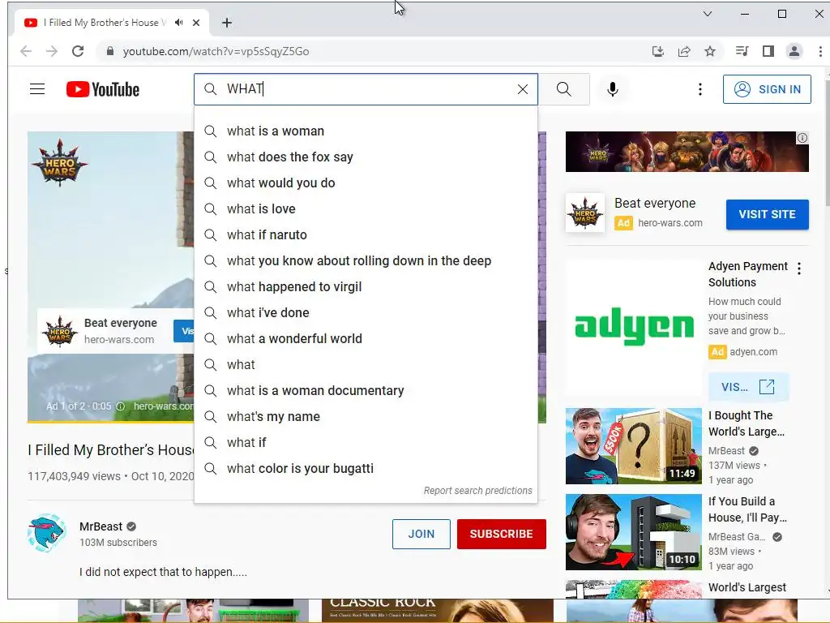
Task: Click the SIGN IN button
Action: tap(767, 89)
